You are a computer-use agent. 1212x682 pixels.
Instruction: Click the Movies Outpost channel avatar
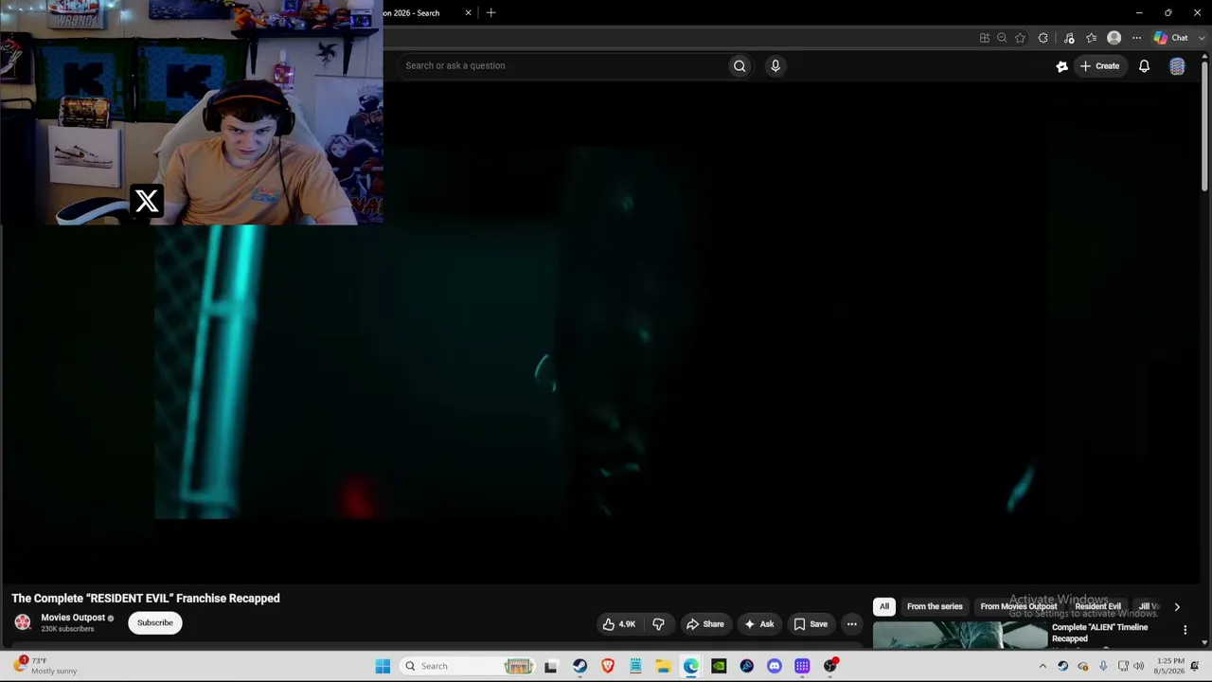(23, 622)
